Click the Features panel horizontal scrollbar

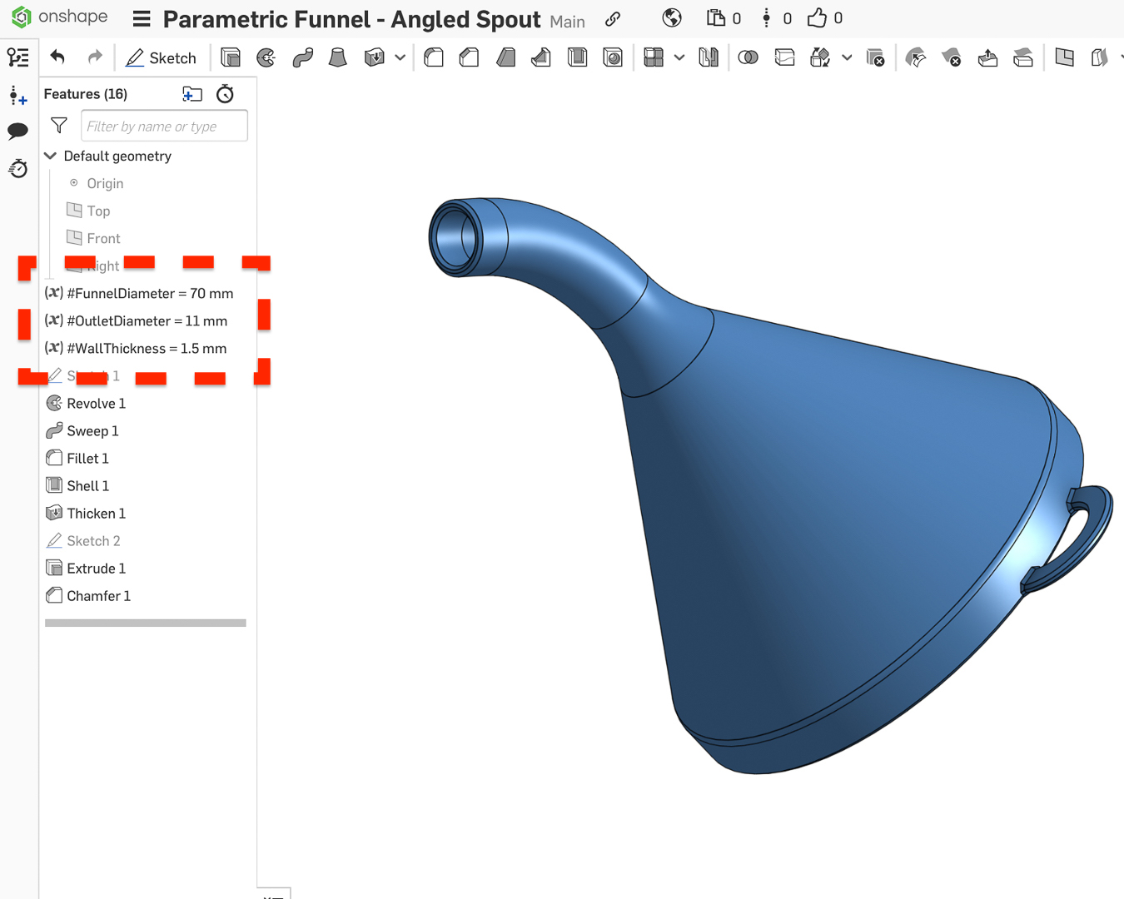coord(145,622)
